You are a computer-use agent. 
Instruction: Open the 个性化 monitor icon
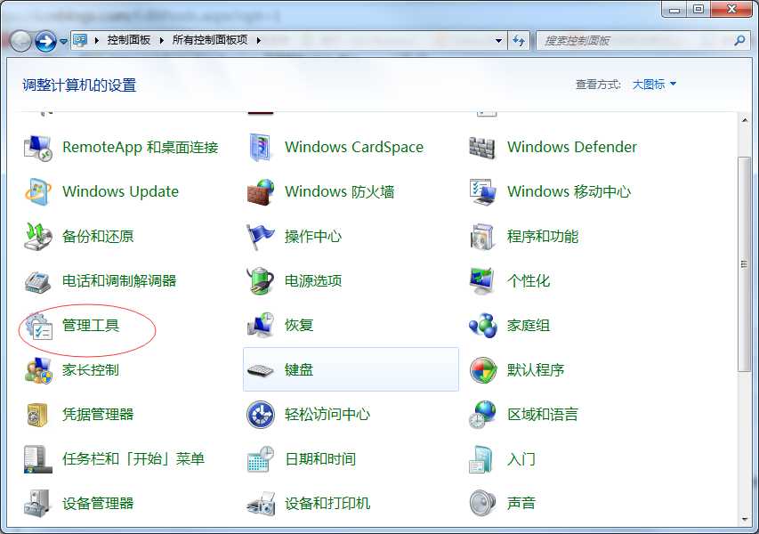(482, 281)
